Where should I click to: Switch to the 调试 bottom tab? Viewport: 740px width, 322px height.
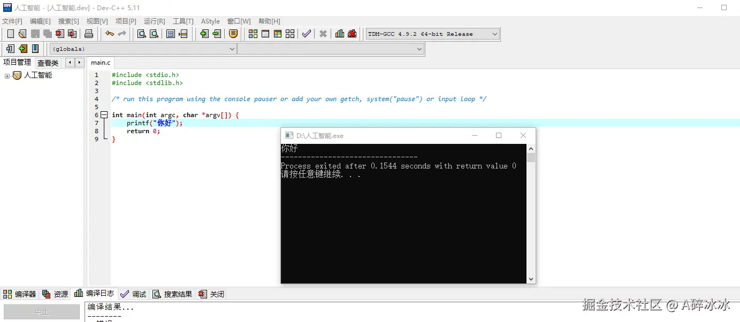coord(134,294)
